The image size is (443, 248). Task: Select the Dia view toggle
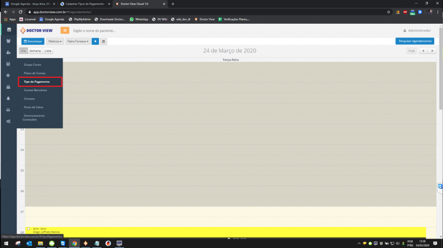click(23, 51)
